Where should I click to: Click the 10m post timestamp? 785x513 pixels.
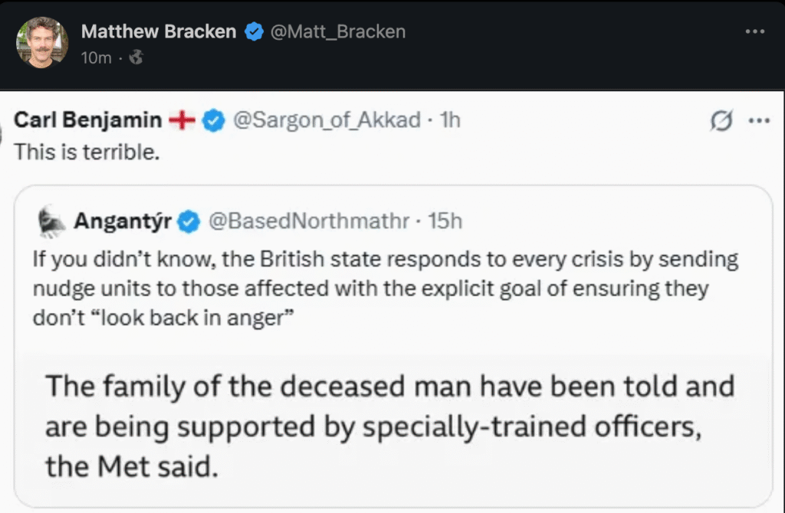click(95, 57)
